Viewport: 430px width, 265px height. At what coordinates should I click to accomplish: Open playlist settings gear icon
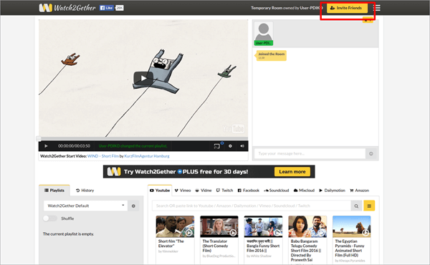click(133, 206)
